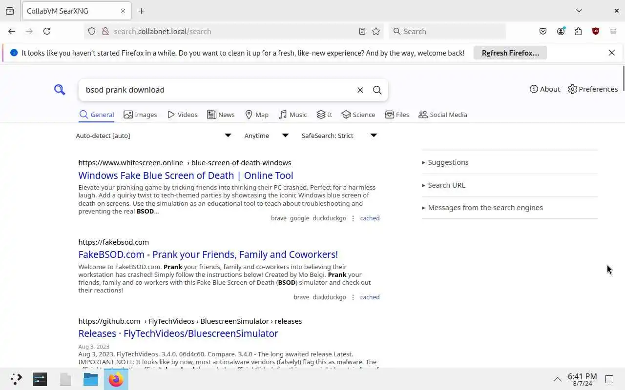Image resolution: width=625 pixels, height=390 pixels.
Task: Open FakeBSOD.com result link
Action: tap(208, 254)
